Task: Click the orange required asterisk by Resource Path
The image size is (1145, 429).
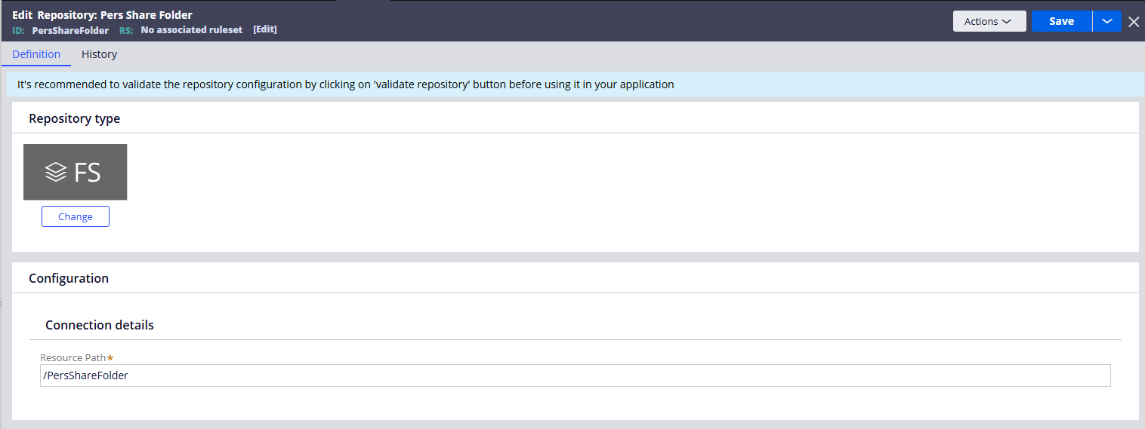Action: click(x=110, y=357)
